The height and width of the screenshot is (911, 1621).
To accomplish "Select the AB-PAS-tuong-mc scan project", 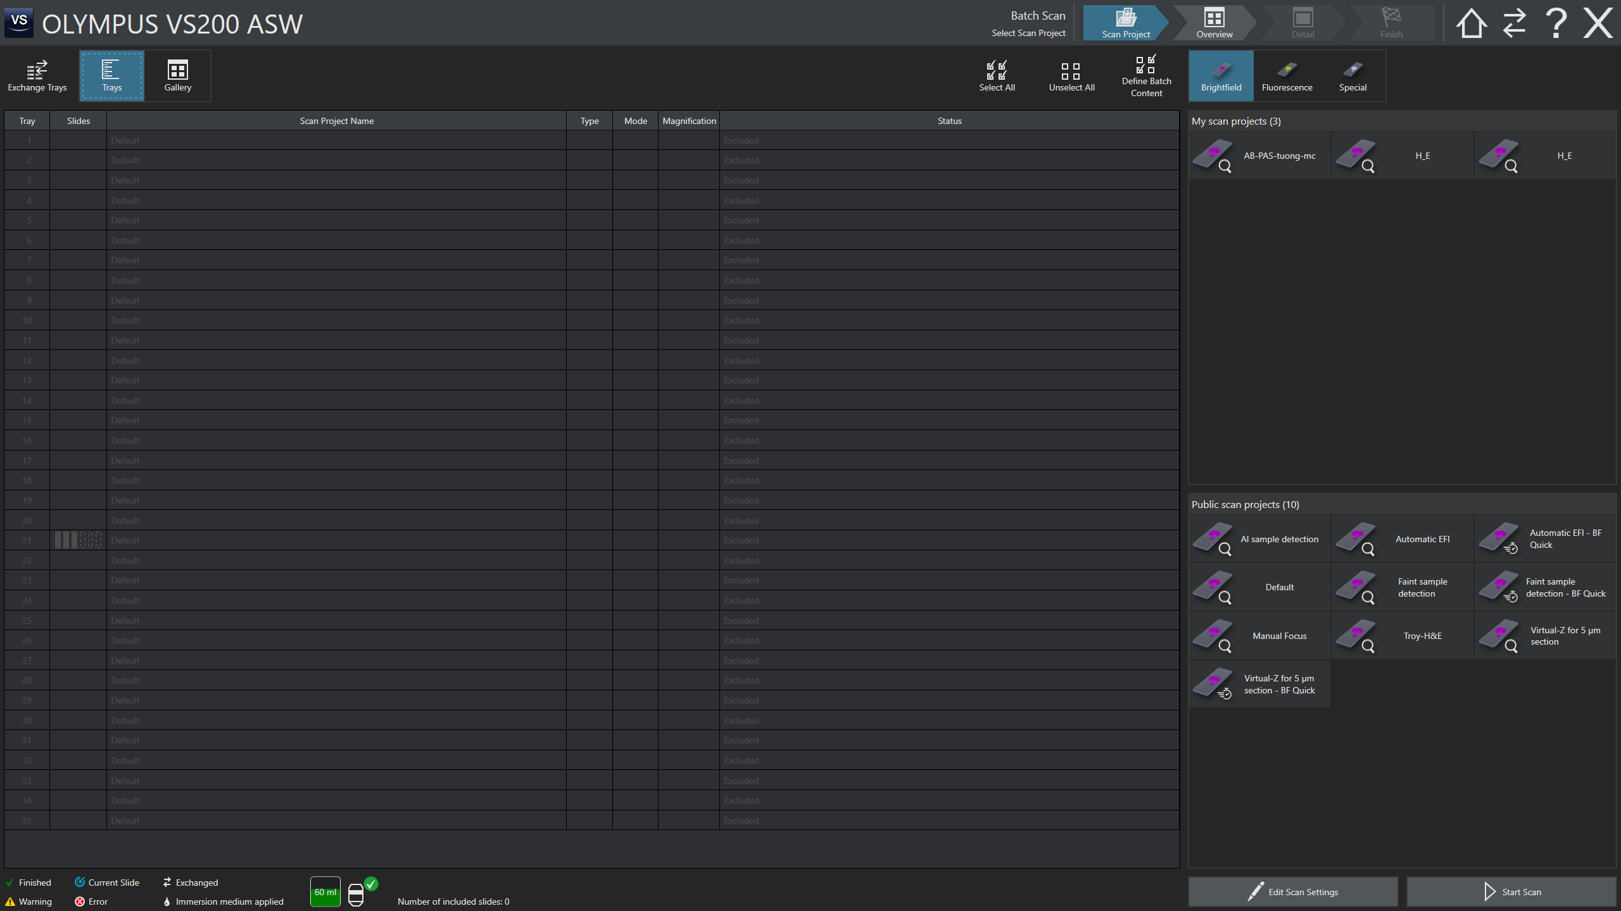I will 1259,156.
